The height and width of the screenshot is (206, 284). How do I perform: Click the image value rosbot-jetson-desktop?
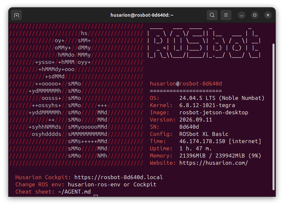point(213,112)
